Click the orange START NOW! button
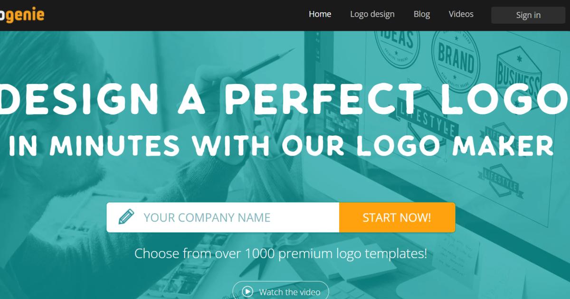Image resolution: width=570 pixels, height=299 pixels. coord(397,217)
